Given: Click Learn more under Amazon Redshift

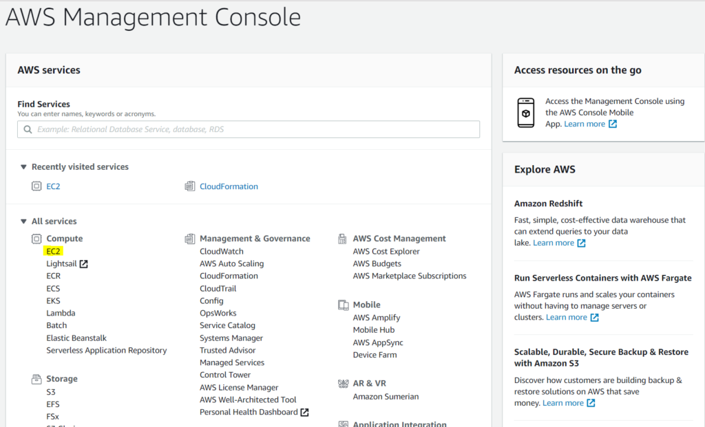Looking at the screenshot, I should pos(554,243).
